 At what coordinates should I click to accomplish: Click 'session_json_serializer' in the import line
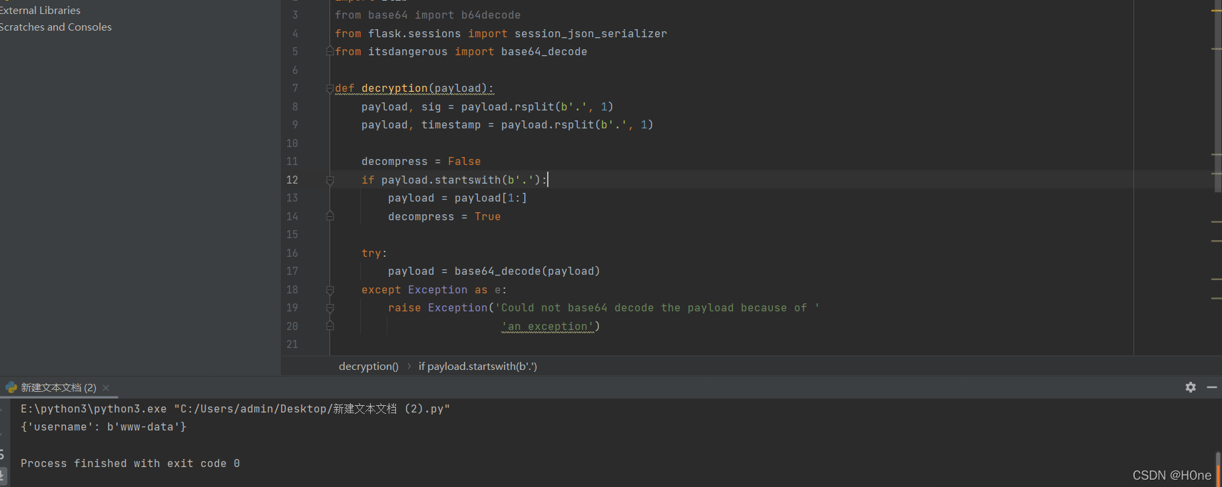(x=590, y=34)
